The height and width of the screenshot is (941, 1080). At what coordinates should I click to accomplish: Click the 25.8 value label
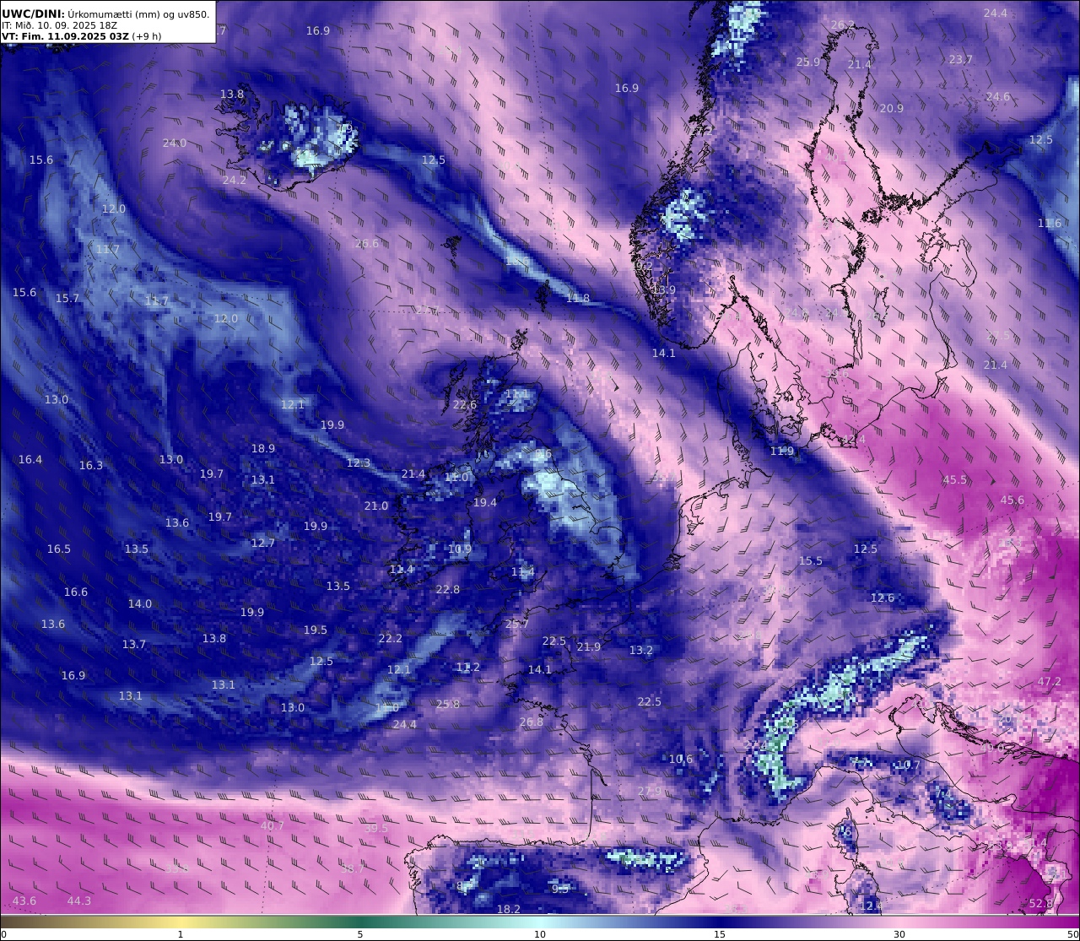[448, 705]
